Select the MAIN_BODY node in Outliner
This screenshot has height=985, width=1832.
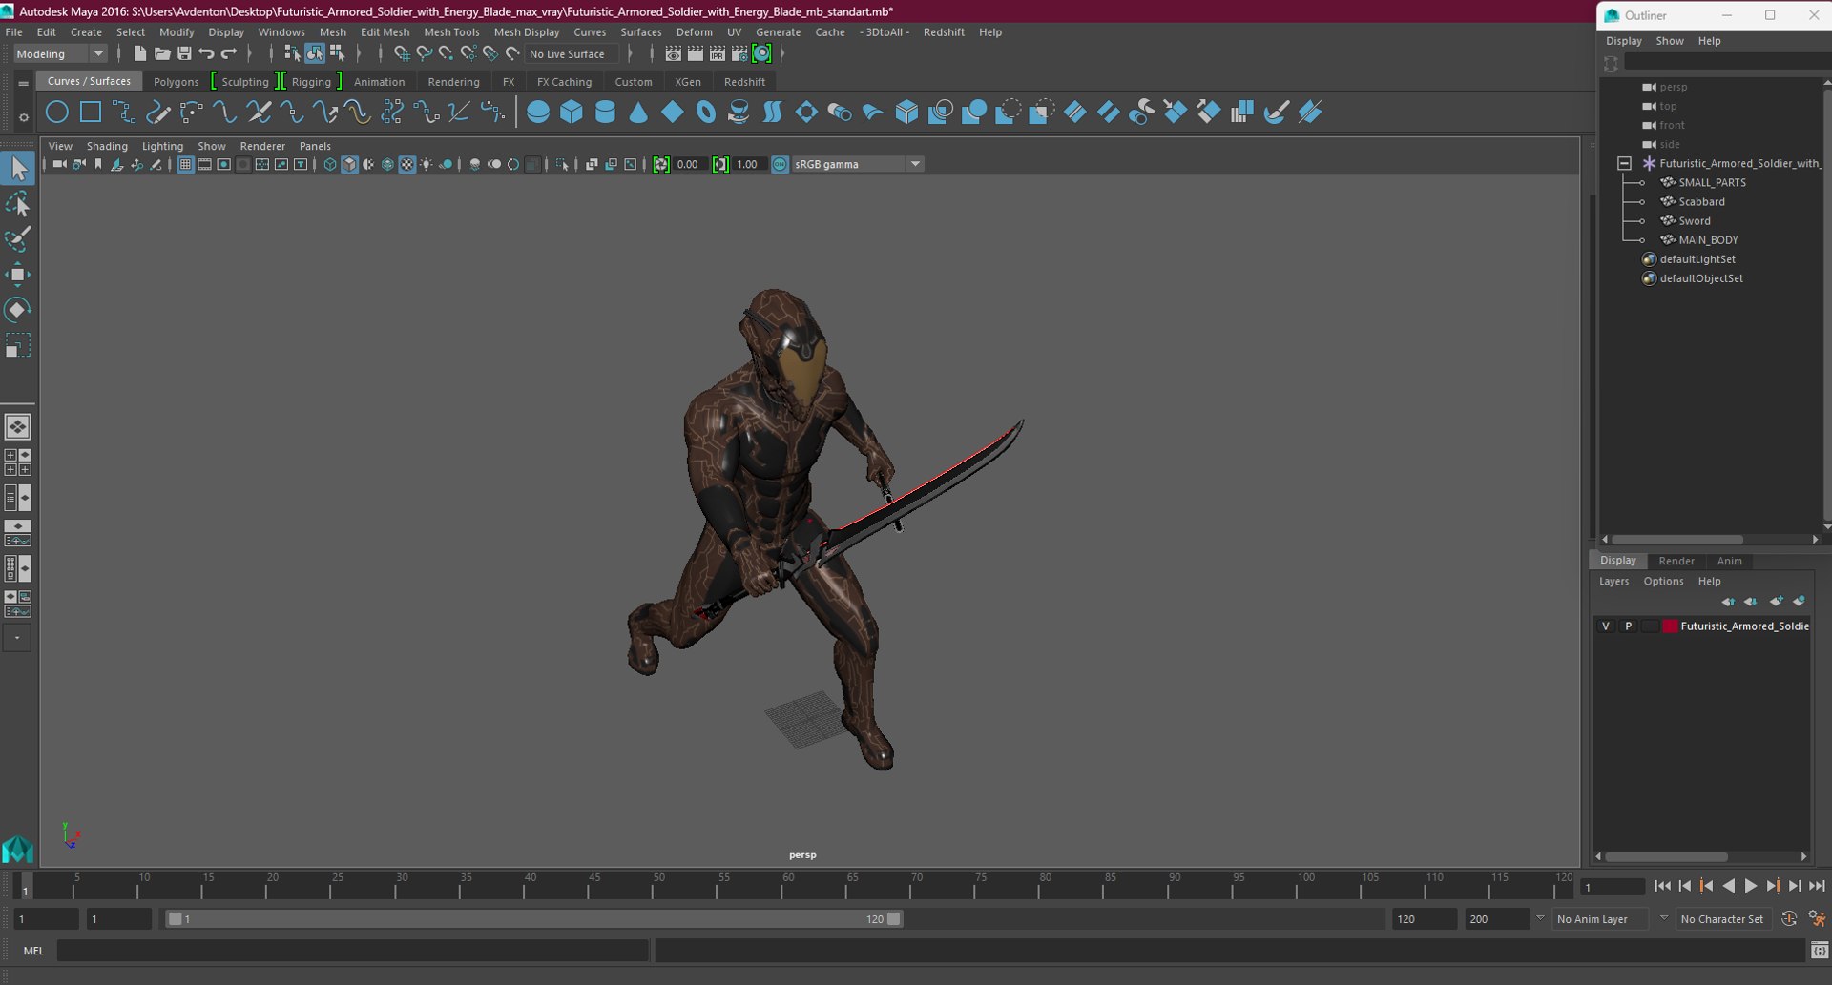pos(1707,240)
